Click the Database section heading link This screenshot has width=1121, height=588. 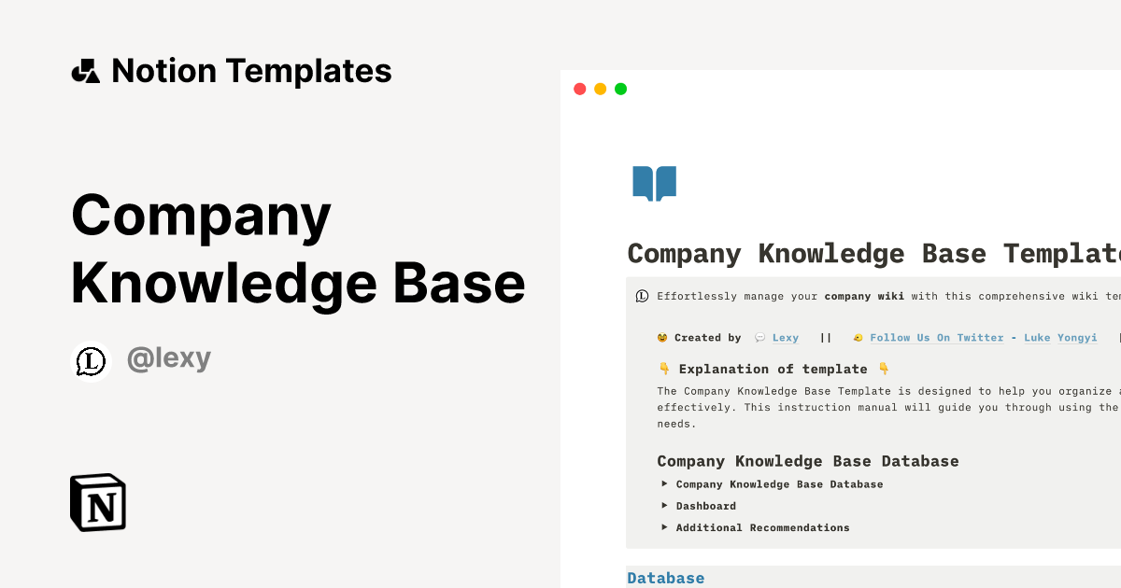[x=666, y=578]
